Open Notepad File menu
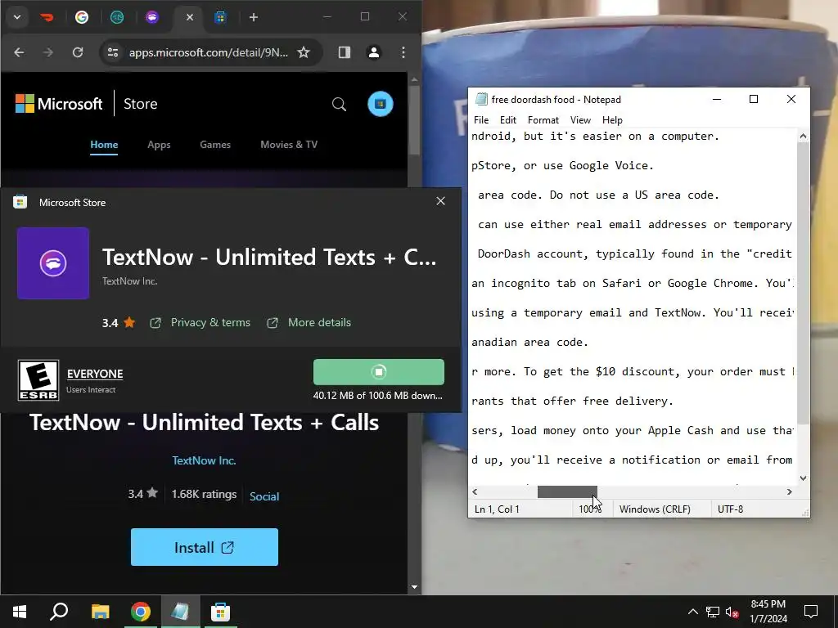 [481, 120]
